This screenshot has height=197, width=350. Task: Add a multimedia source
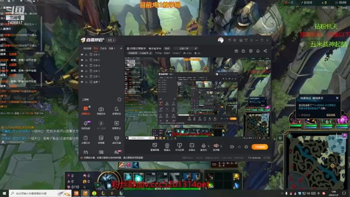(192, 147)
